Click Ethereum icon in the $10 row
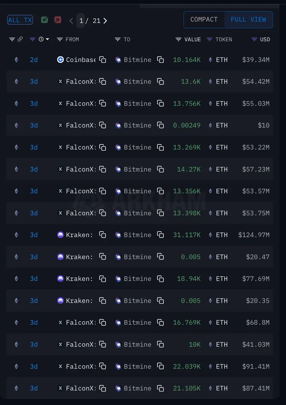The height and width of the screenshot is (405, 286). pyautogui.click(x=16, y=125)
